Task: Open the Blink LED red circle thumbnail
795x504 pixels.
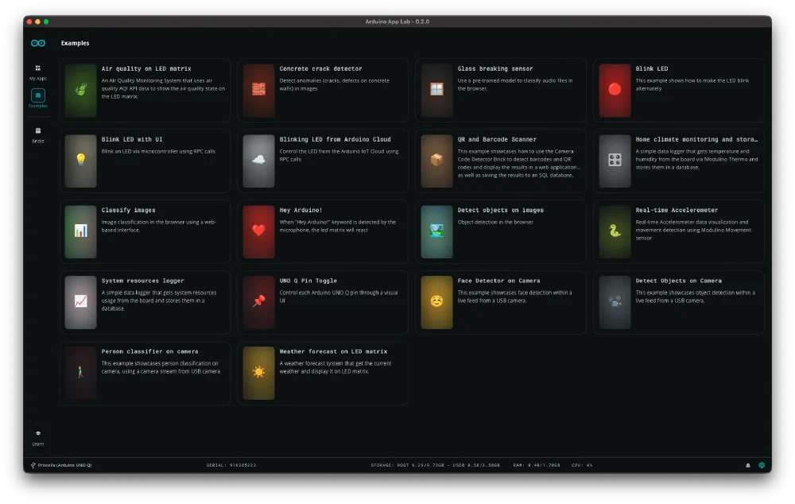Action: (x=615, y=91)
